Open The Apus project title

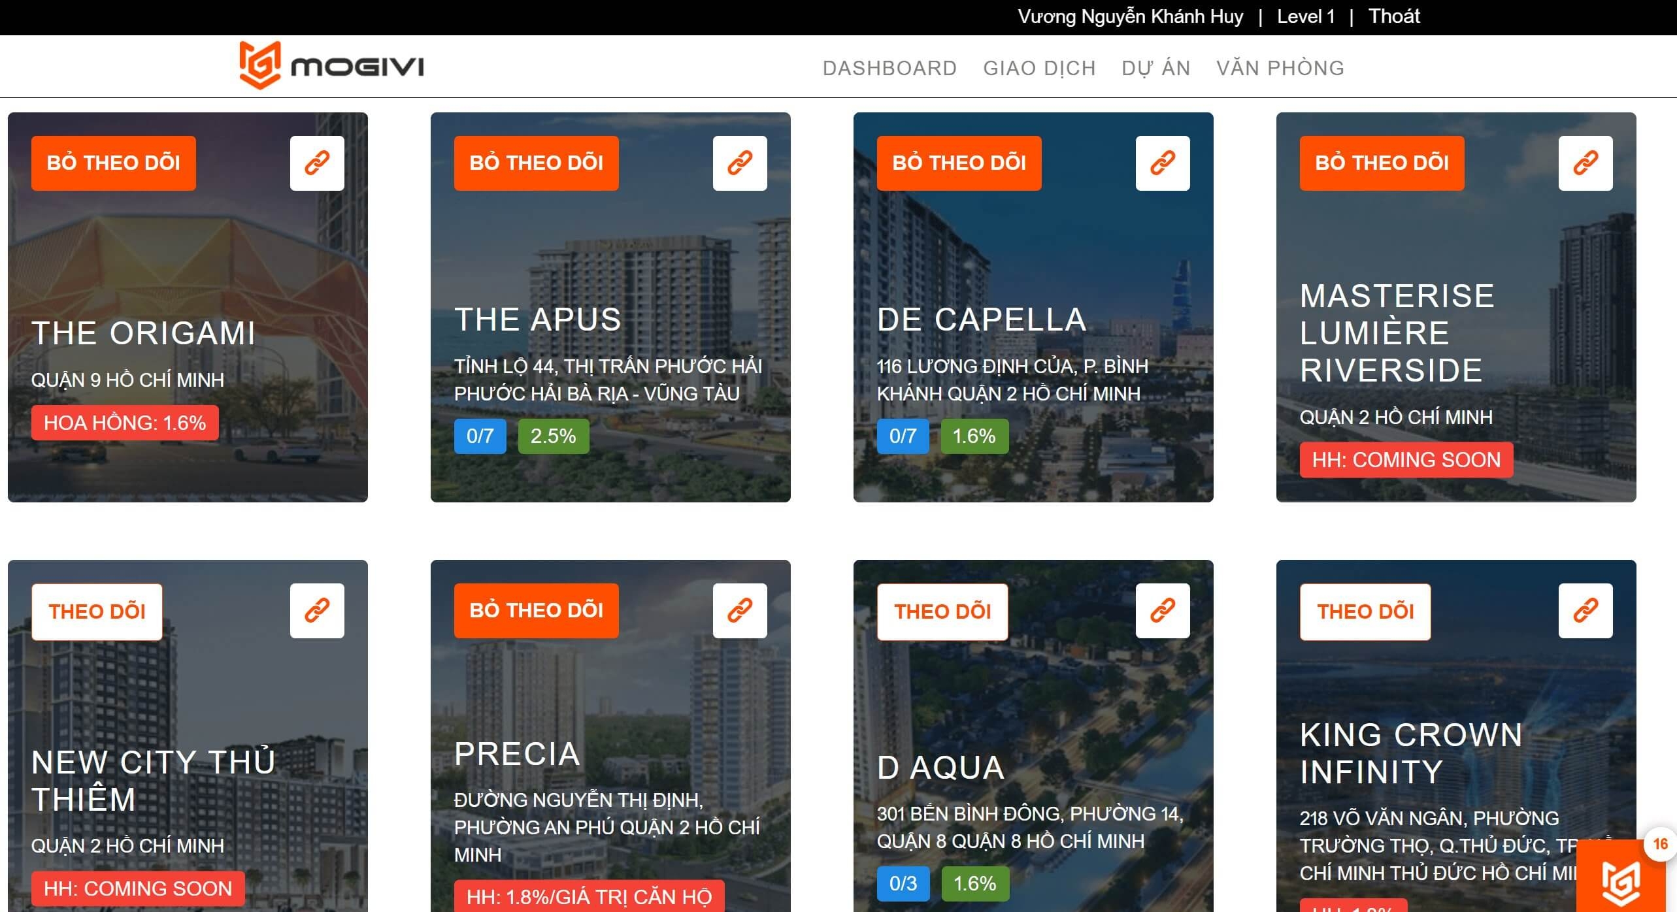tap(538, 319)
